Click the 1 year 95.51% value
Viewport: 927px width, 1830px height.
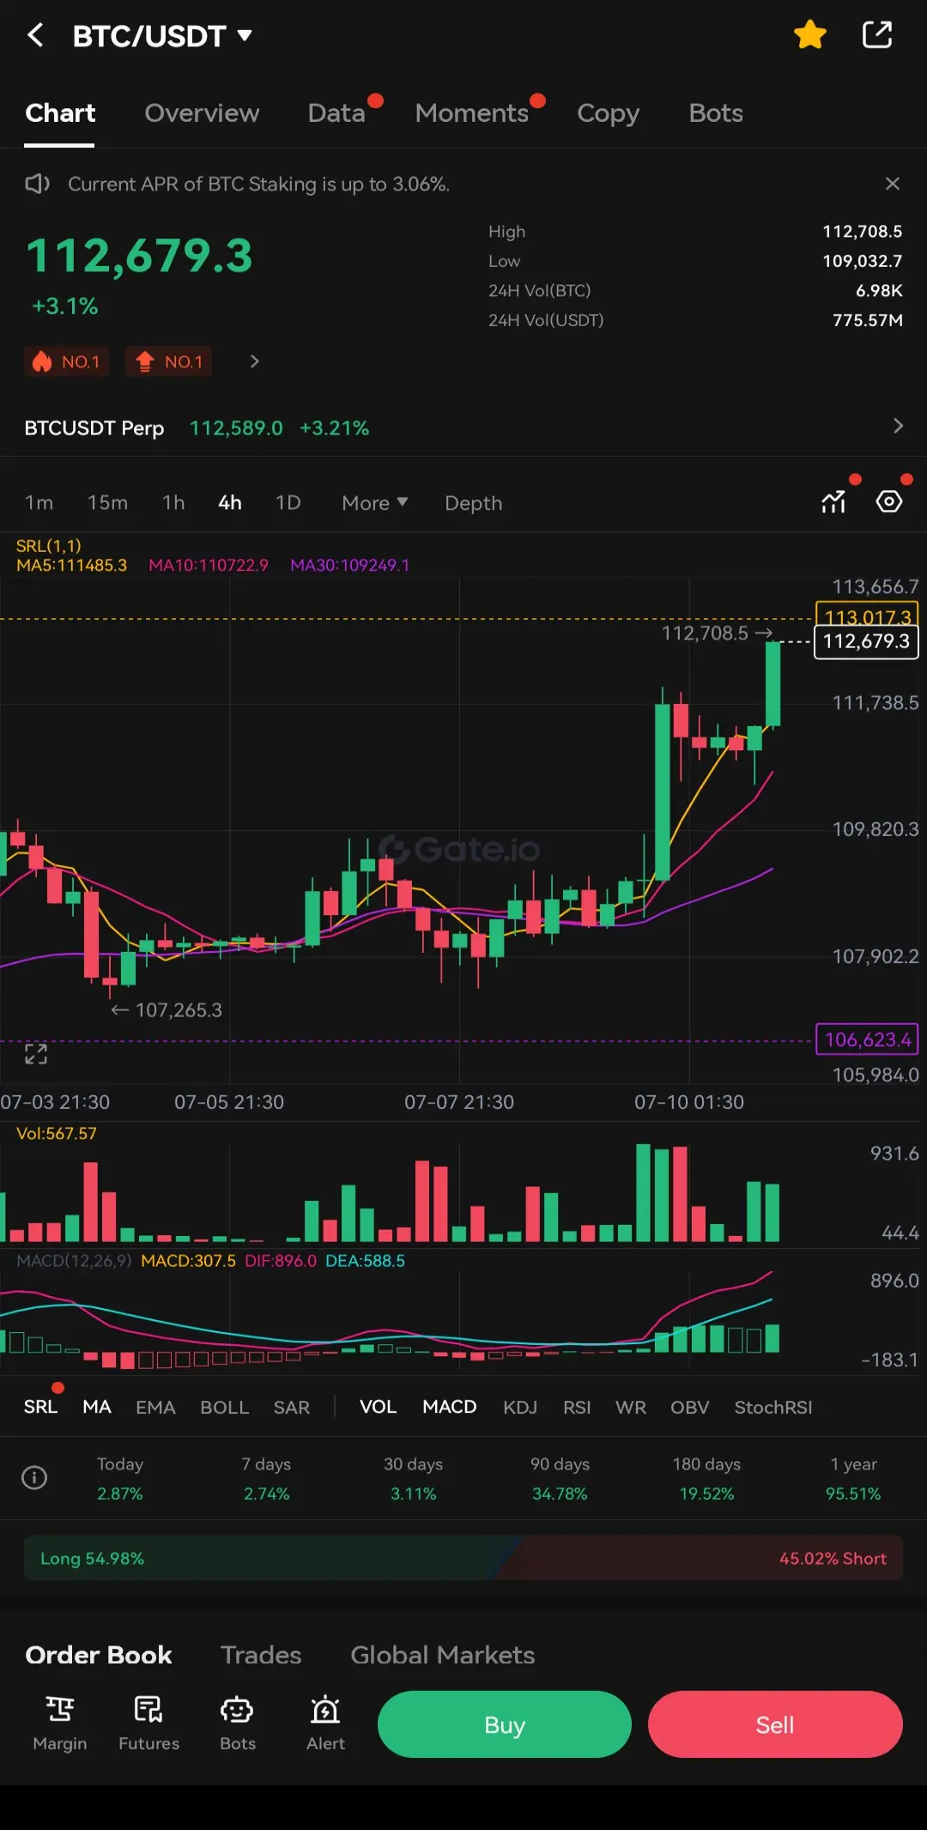853,1494
